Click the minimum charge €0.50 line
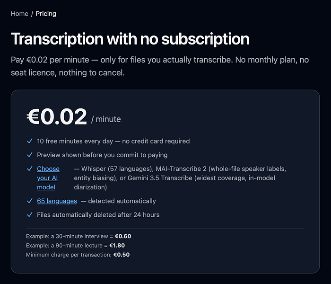Viewport: 331px width, 284px height. pyautogui.click(x=78, y=255)
